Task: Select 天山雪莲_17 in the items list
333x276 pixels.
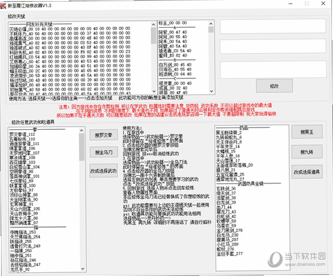Action: (228, 160)
